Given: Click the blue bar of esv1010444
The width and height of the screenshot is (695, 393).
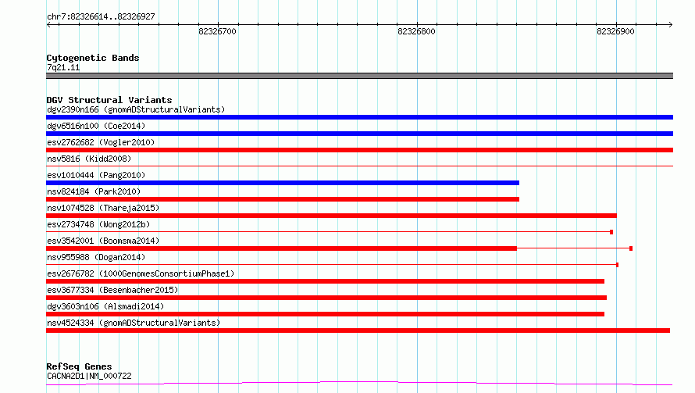Looking at the screenshot, I should click(x=283, y=183).
